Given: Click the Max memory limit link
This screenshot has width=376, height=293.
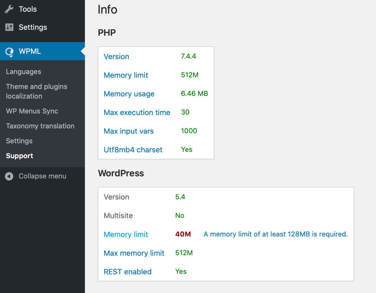Looking at the screenshot, I should [x=134, y=253].
